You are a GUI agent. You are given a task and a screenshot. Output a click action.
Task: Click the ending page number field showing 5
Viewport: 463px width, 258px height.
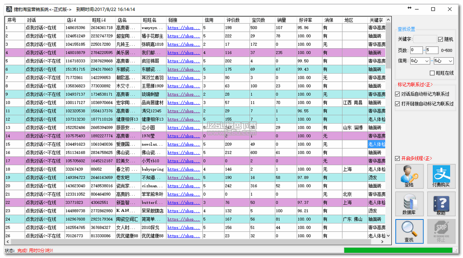tap(432, 50)
